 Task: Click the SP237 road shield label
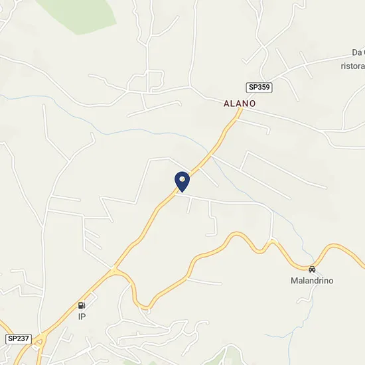(19, 338)
